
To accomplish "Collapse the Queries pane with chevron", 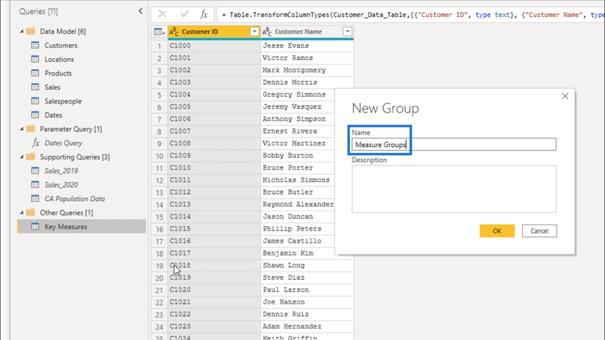I will [140, 11].
